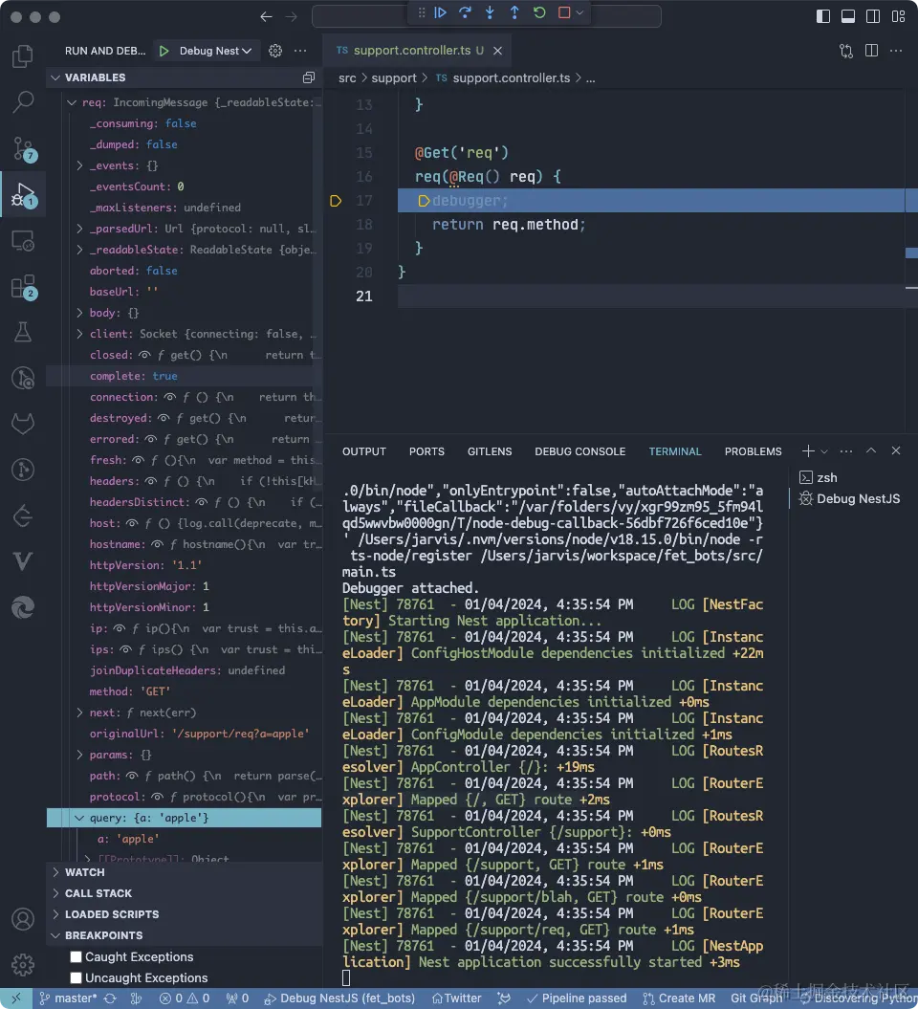Open the Testing flask view
The image size is (918, 1009).
(x=23, y=332)
